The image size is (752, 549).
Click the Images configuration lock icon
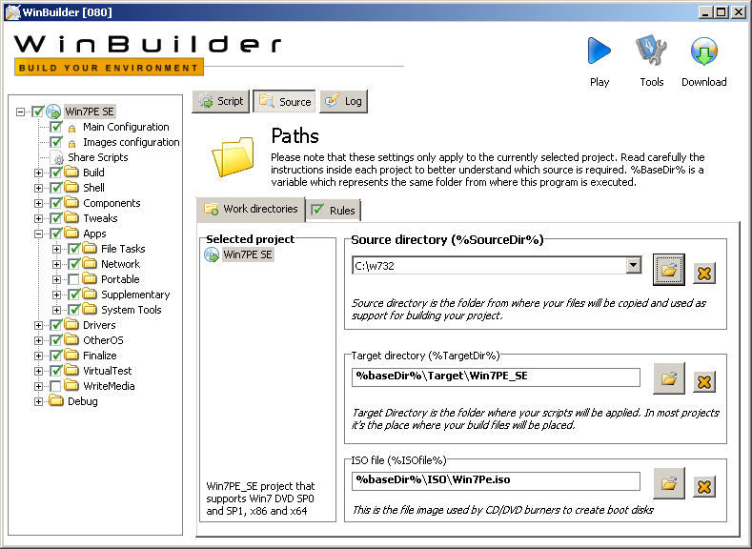point(71,143)
